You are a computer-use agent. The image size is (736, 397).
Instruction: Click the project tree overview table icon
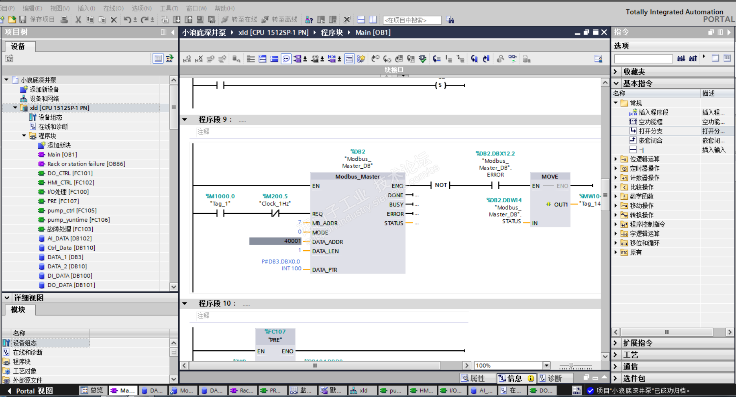(158, 58)
